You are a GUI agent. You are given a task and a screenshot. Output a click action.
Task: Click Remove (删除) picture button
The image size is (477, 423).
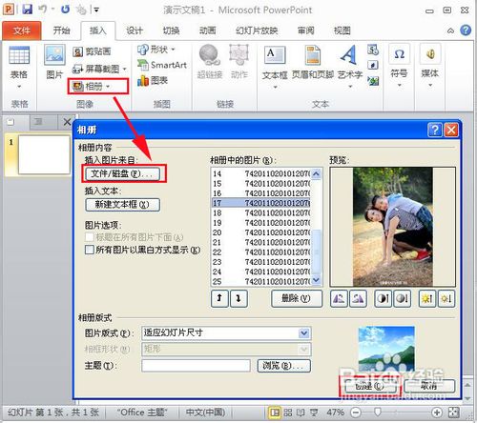[x=297, y=298]
